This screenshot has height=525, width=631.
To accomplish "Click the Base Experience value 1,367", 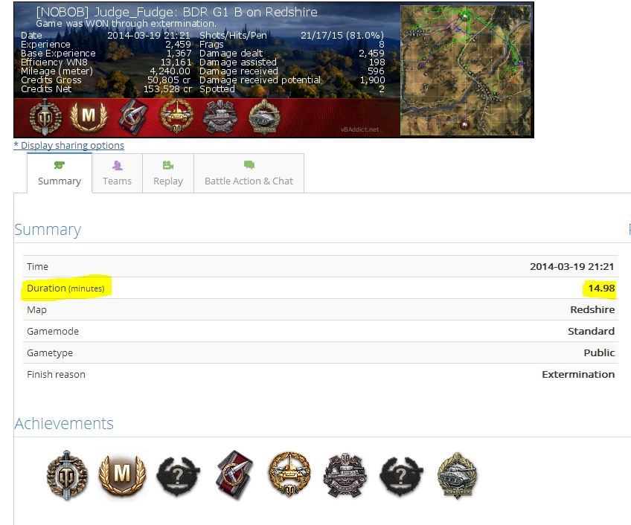I will pos(179,53).
